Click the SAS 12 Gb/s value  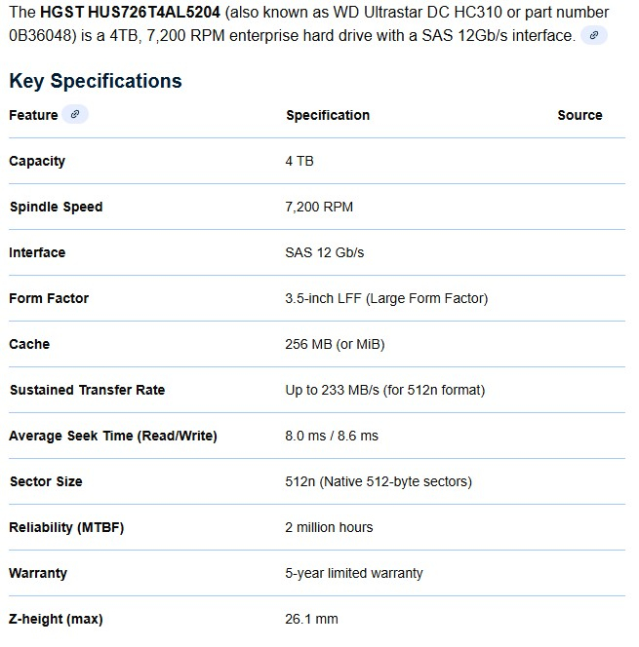pos(325,252)
